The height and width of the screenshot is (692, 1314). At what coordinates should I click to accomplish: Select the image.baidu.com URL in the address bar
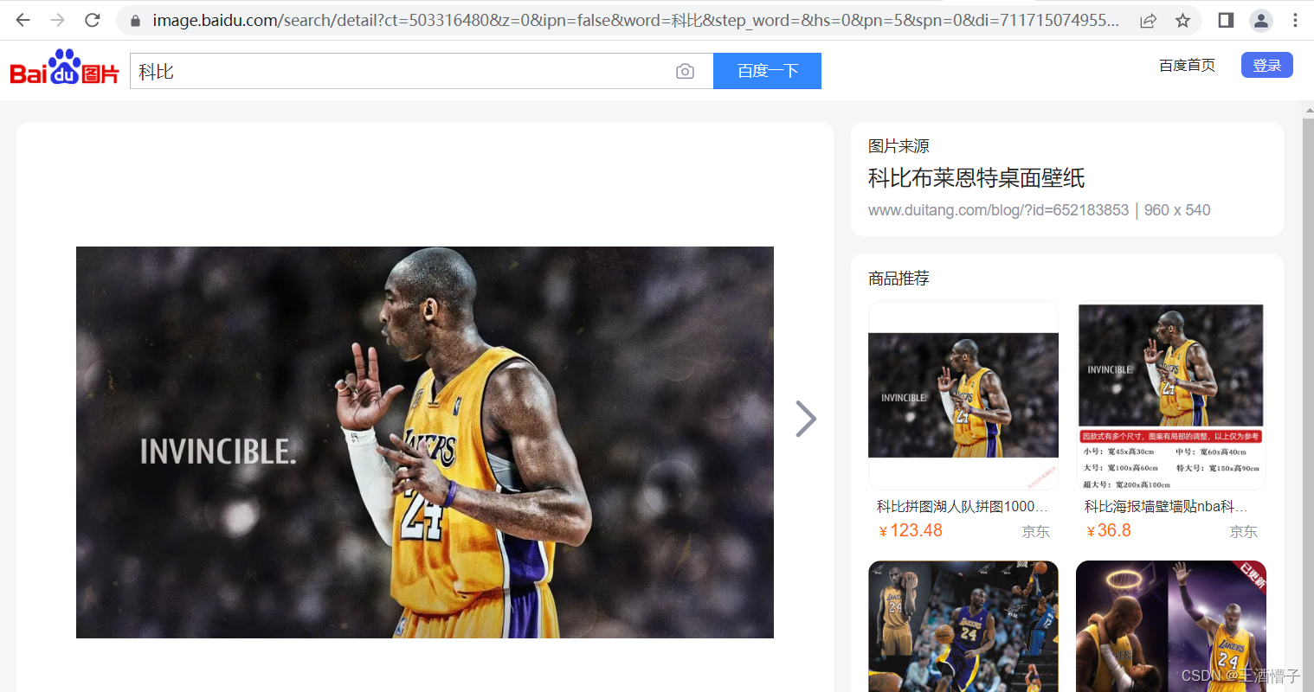(x=635, y=20)
